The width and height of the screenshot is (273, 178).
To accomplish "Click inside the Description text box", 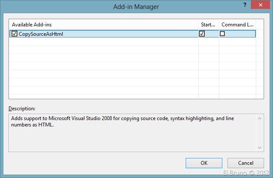I will click(128, 136).
